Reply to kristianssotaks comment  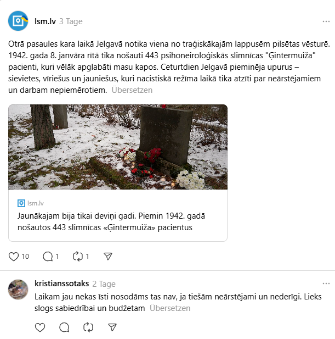click(x=64, y=327)
